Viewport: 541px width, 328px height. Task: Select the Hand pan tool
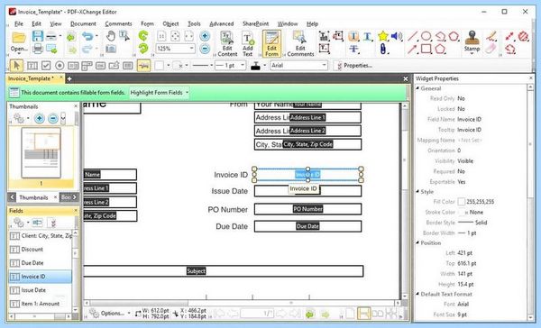pos(110,36)
